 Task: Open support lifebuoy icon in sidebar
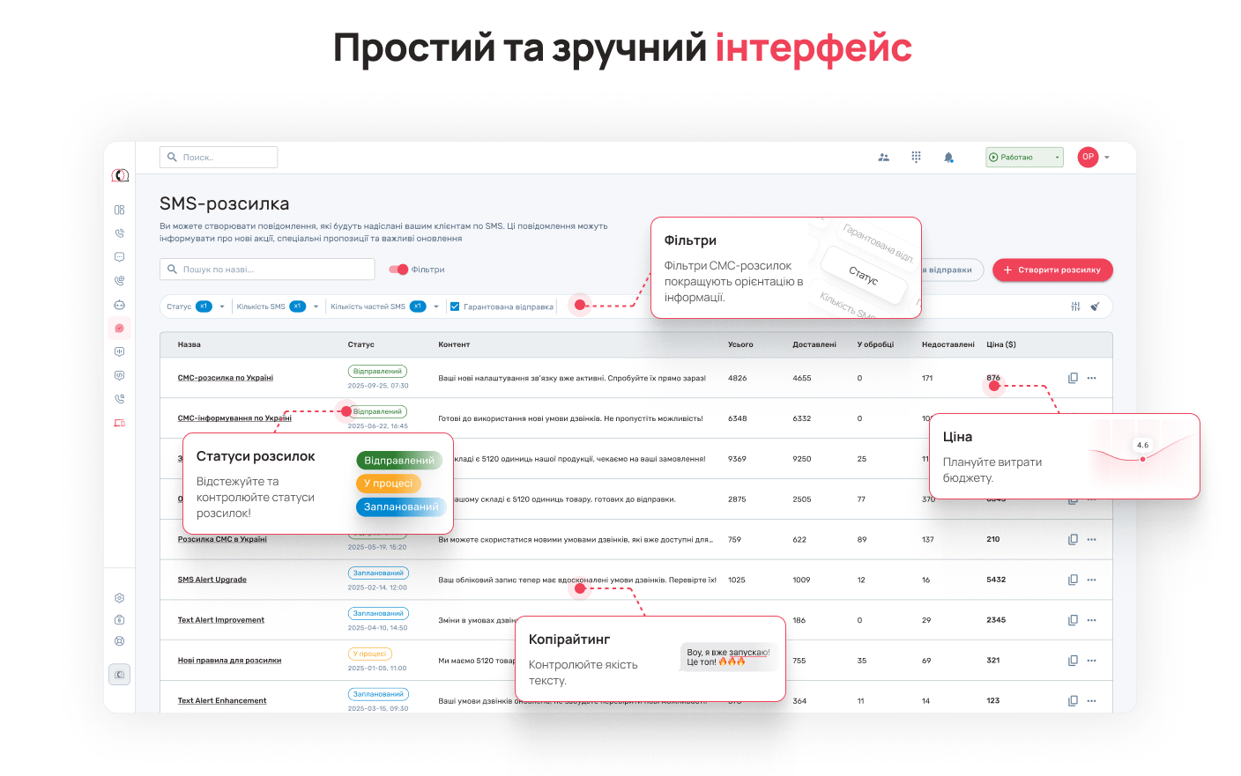click(119, 641)
